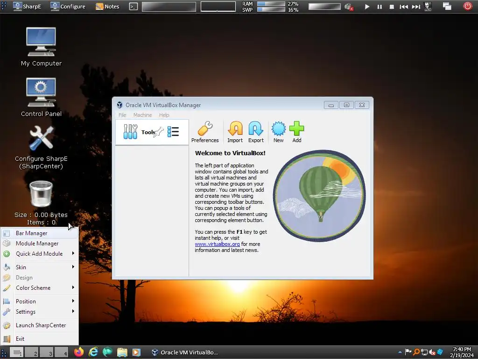Expand the Position submenu
Viewport: 478px width, 359px height.
coord(39,302)
